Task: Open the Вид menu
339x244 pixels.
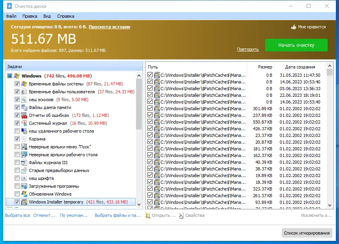Action: 47,16
